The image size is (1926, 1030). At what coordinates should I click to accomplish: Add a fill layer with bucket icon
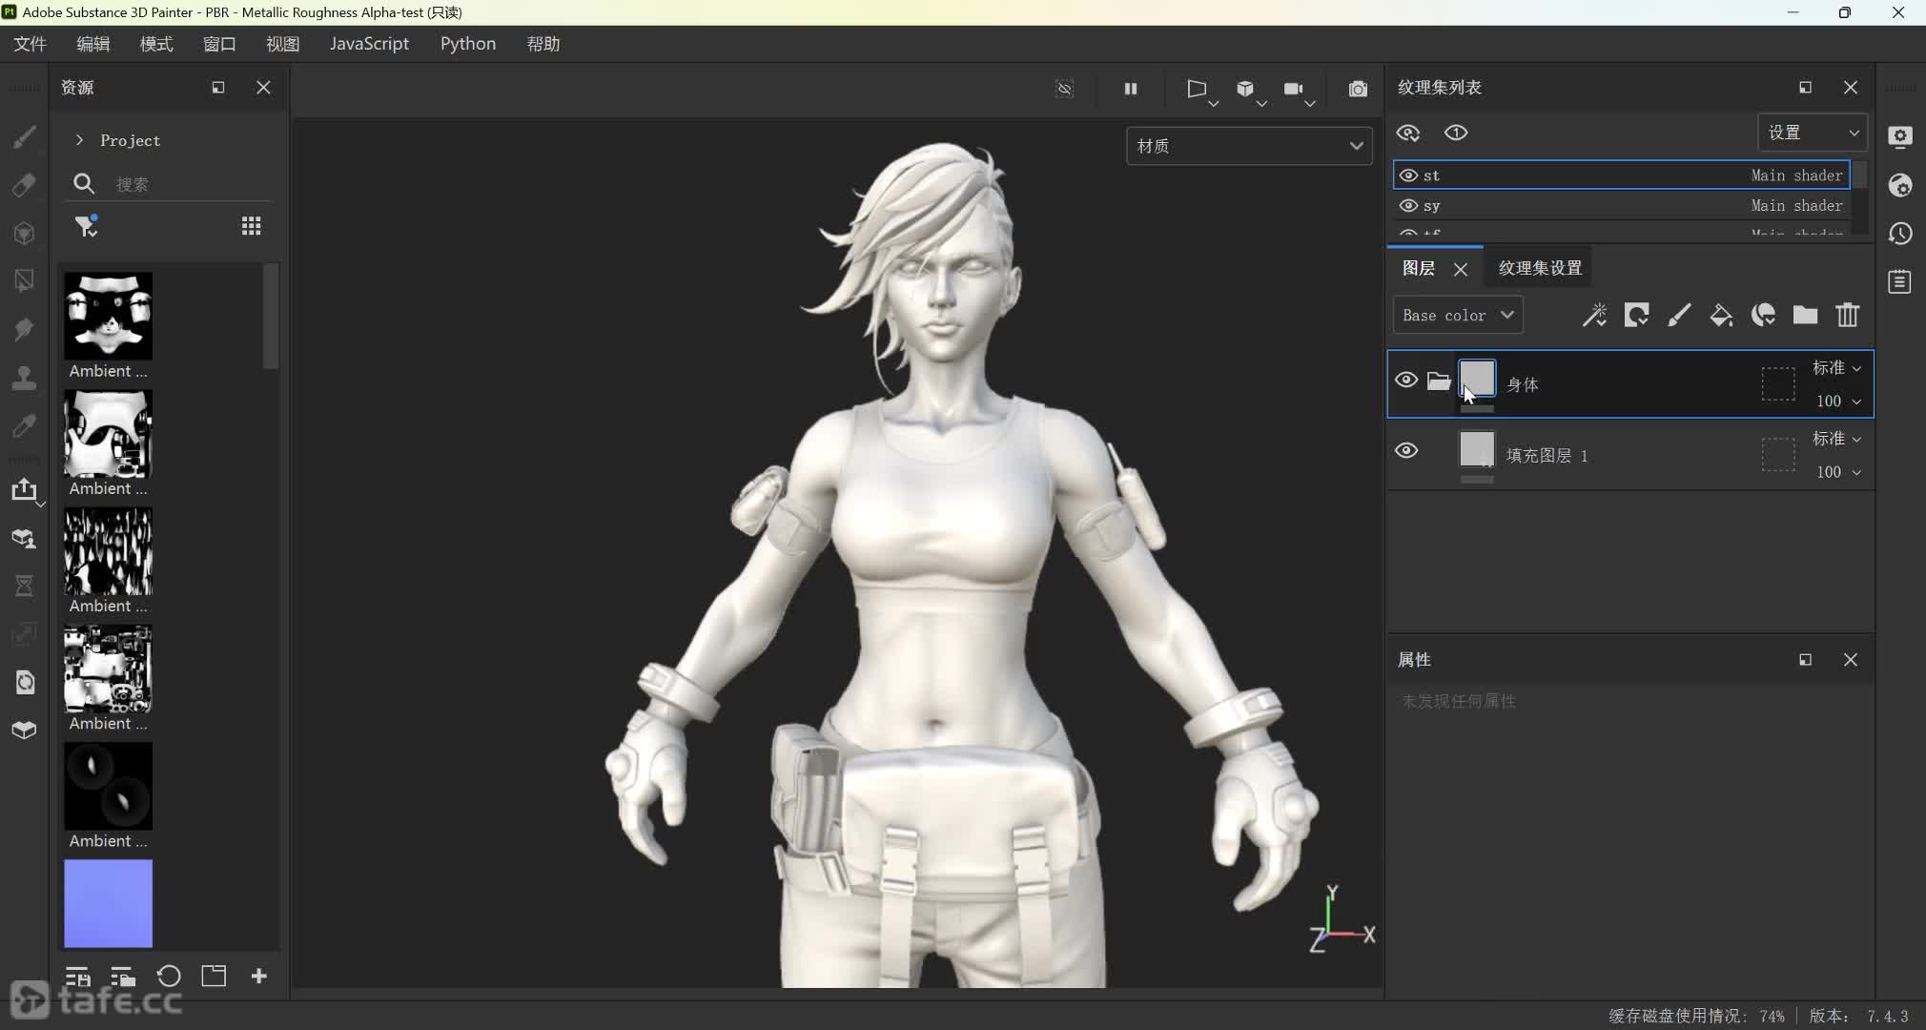point(1721,315)
